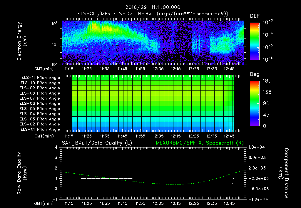Select the ELS-02 Pitch Angle row label

click(x=40, y=124)
